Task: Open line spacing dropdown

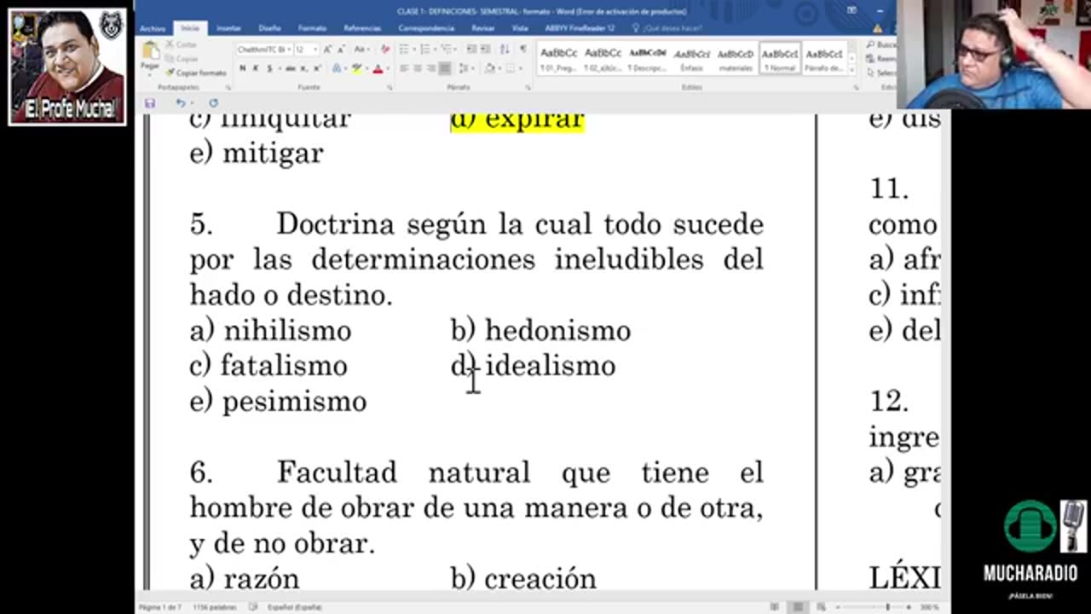Action: pyautogui.click(x=472, y=68)
